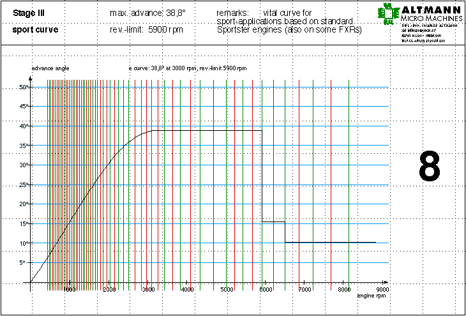Select the ALTMANN company name text

coord(430,10)
